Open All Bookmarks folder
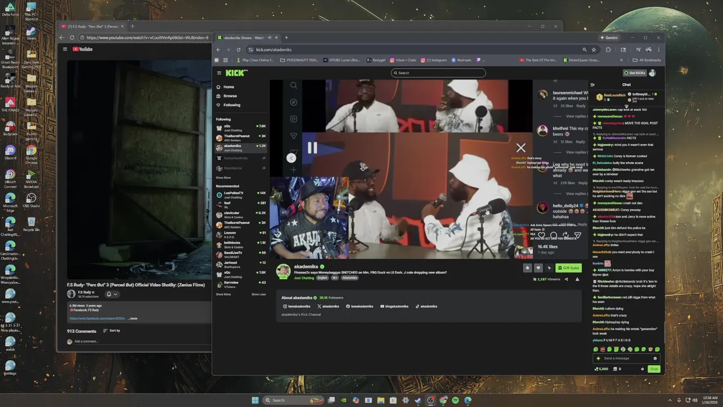The height and width of the screenshot is (407, 723). pos(647,60)
